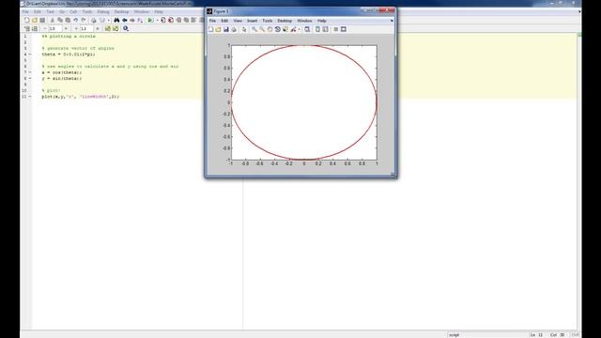Copy selected text in the editor toolbar

60,20
